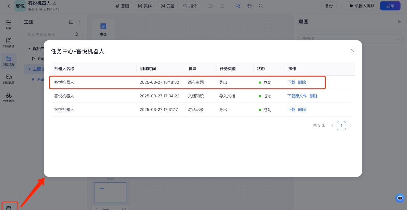Click the back arrow next to the robot name

(9, 6)
